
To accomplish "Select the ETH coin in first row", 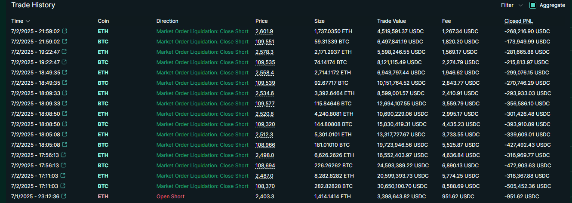I will pos(103,31).
